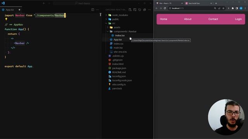Click the VS Code logo icon

3,3
